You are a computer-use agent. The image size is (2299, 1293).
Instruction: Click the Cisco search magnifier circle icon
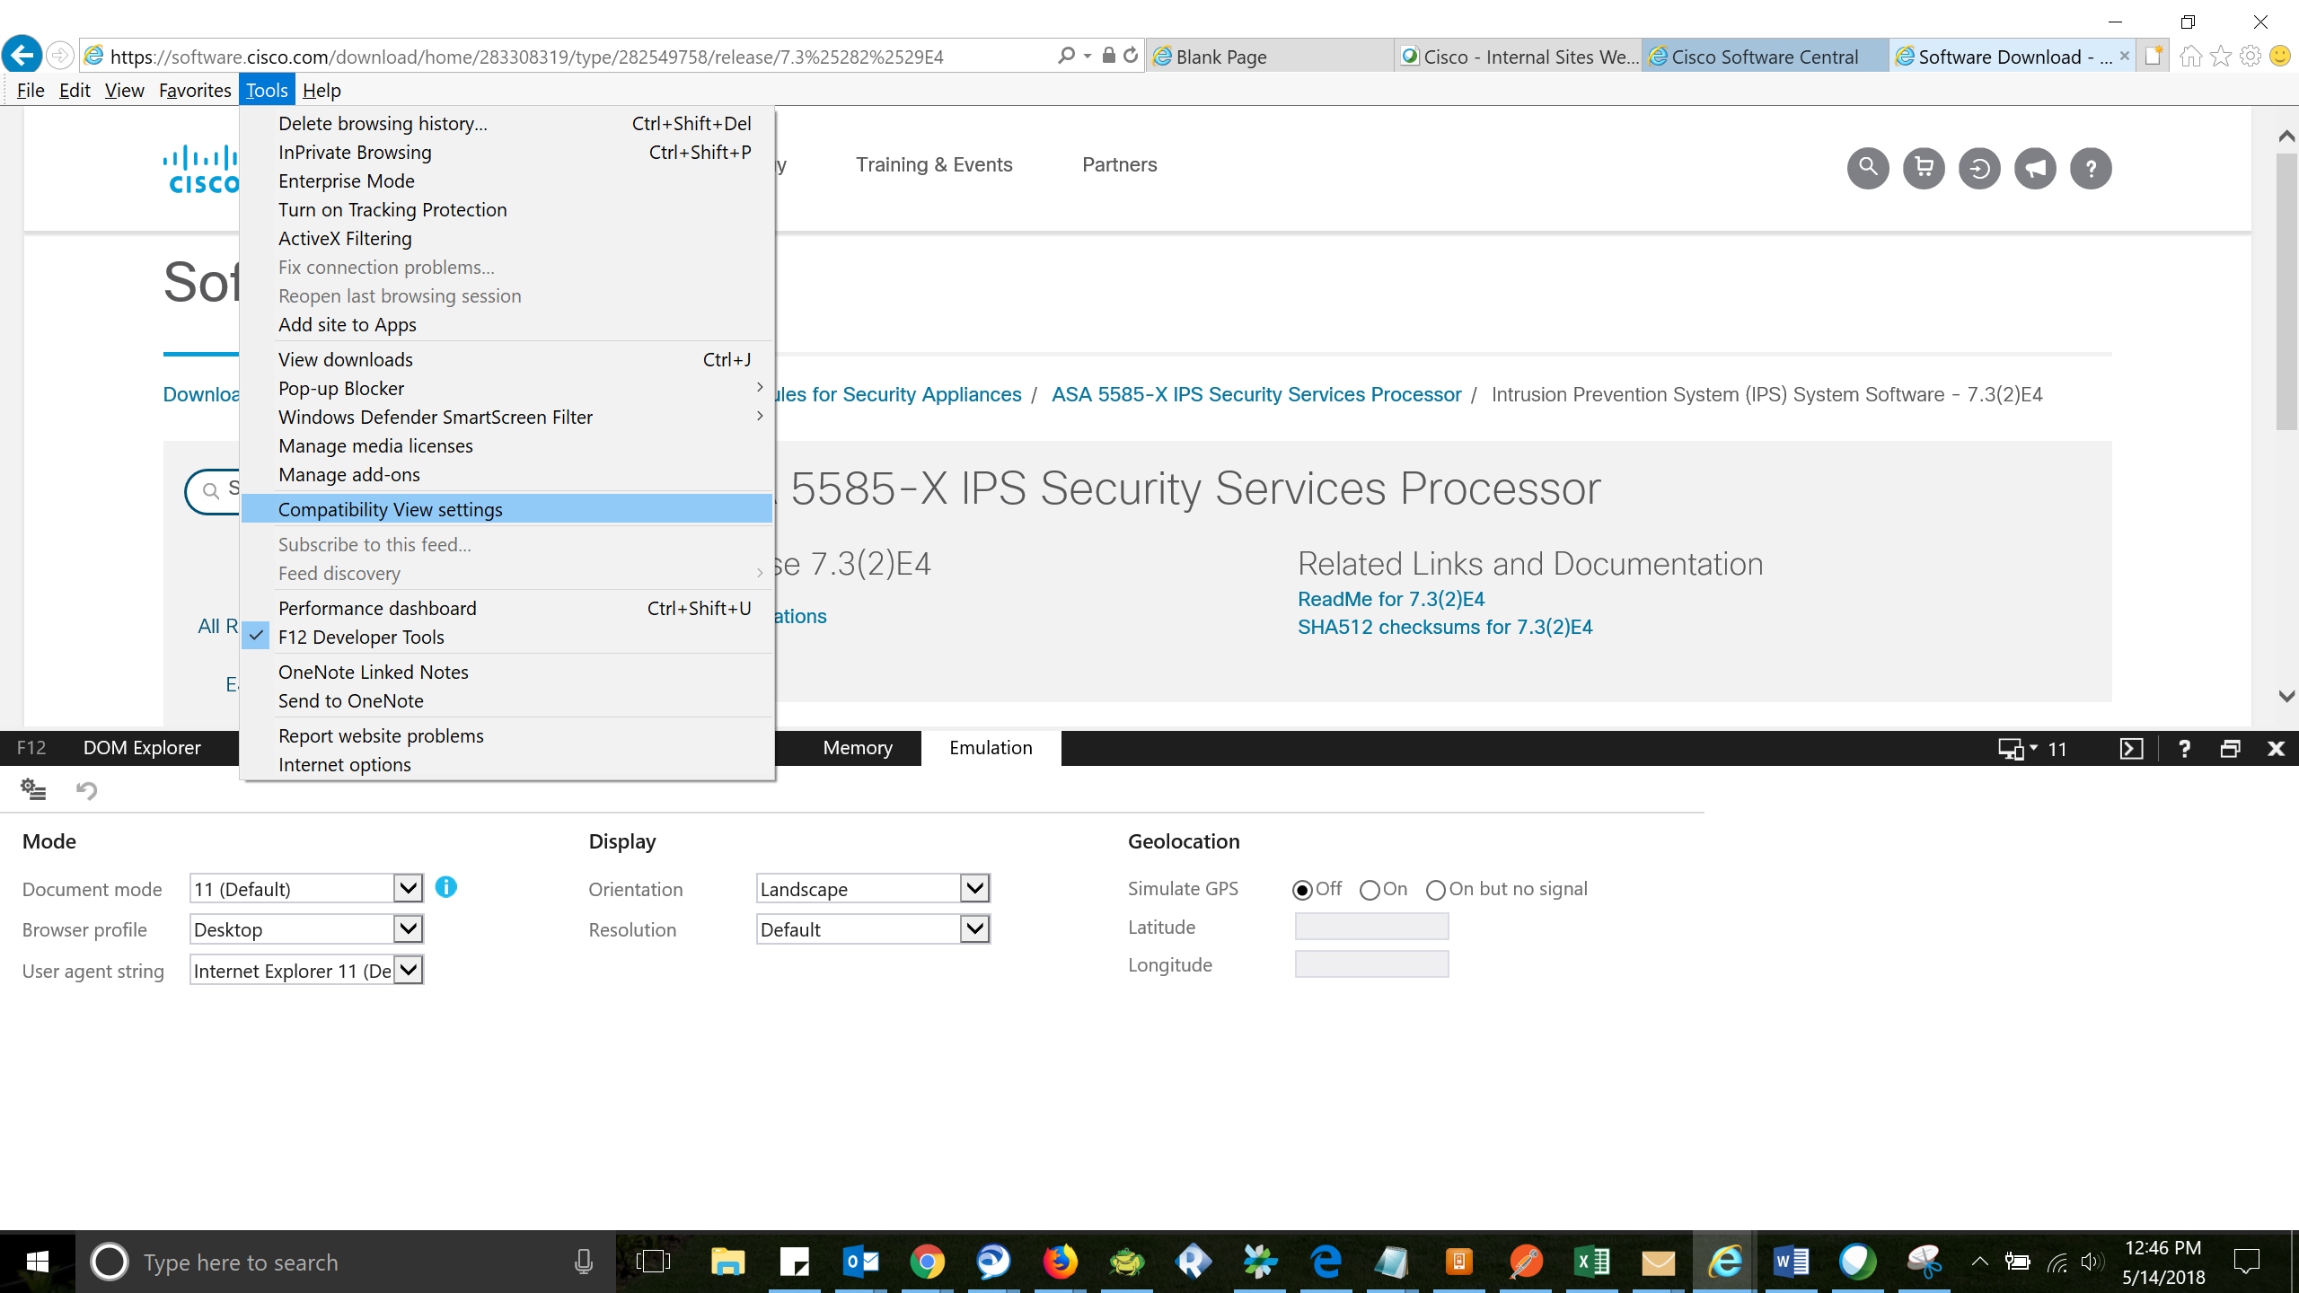(1868, 168)
